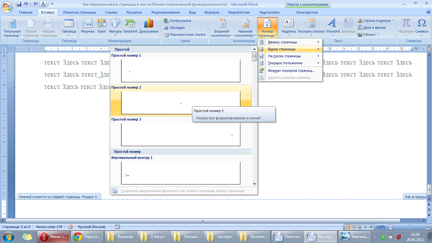Viewport: 432px width, 243px height.
Task: Insert a page break (Разрыв страницы)
Action: [49, 28]
